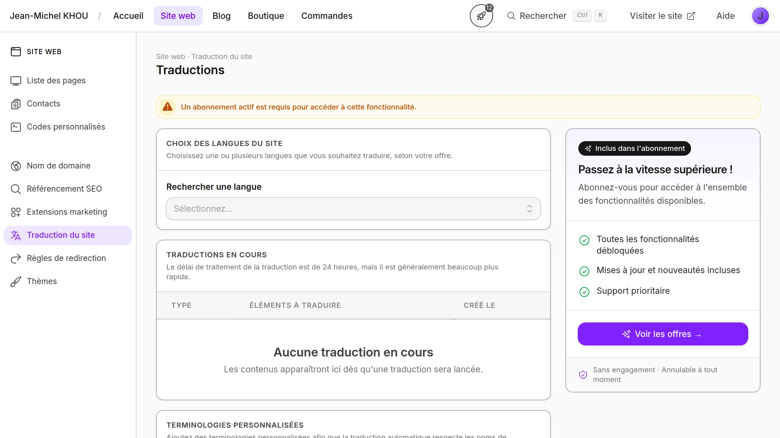Click the Thèmes paintbrush icon
The width and height of the screenshot is (780, 438).
(x=16, y=281)
